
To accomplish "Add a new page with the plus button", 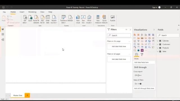I will pos(27,95).
